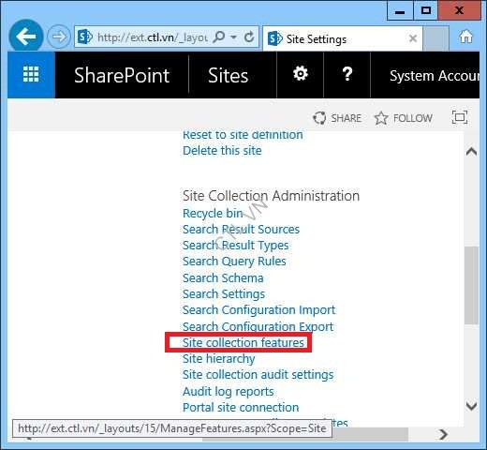Close the Site Settings tab

(413, 38)
